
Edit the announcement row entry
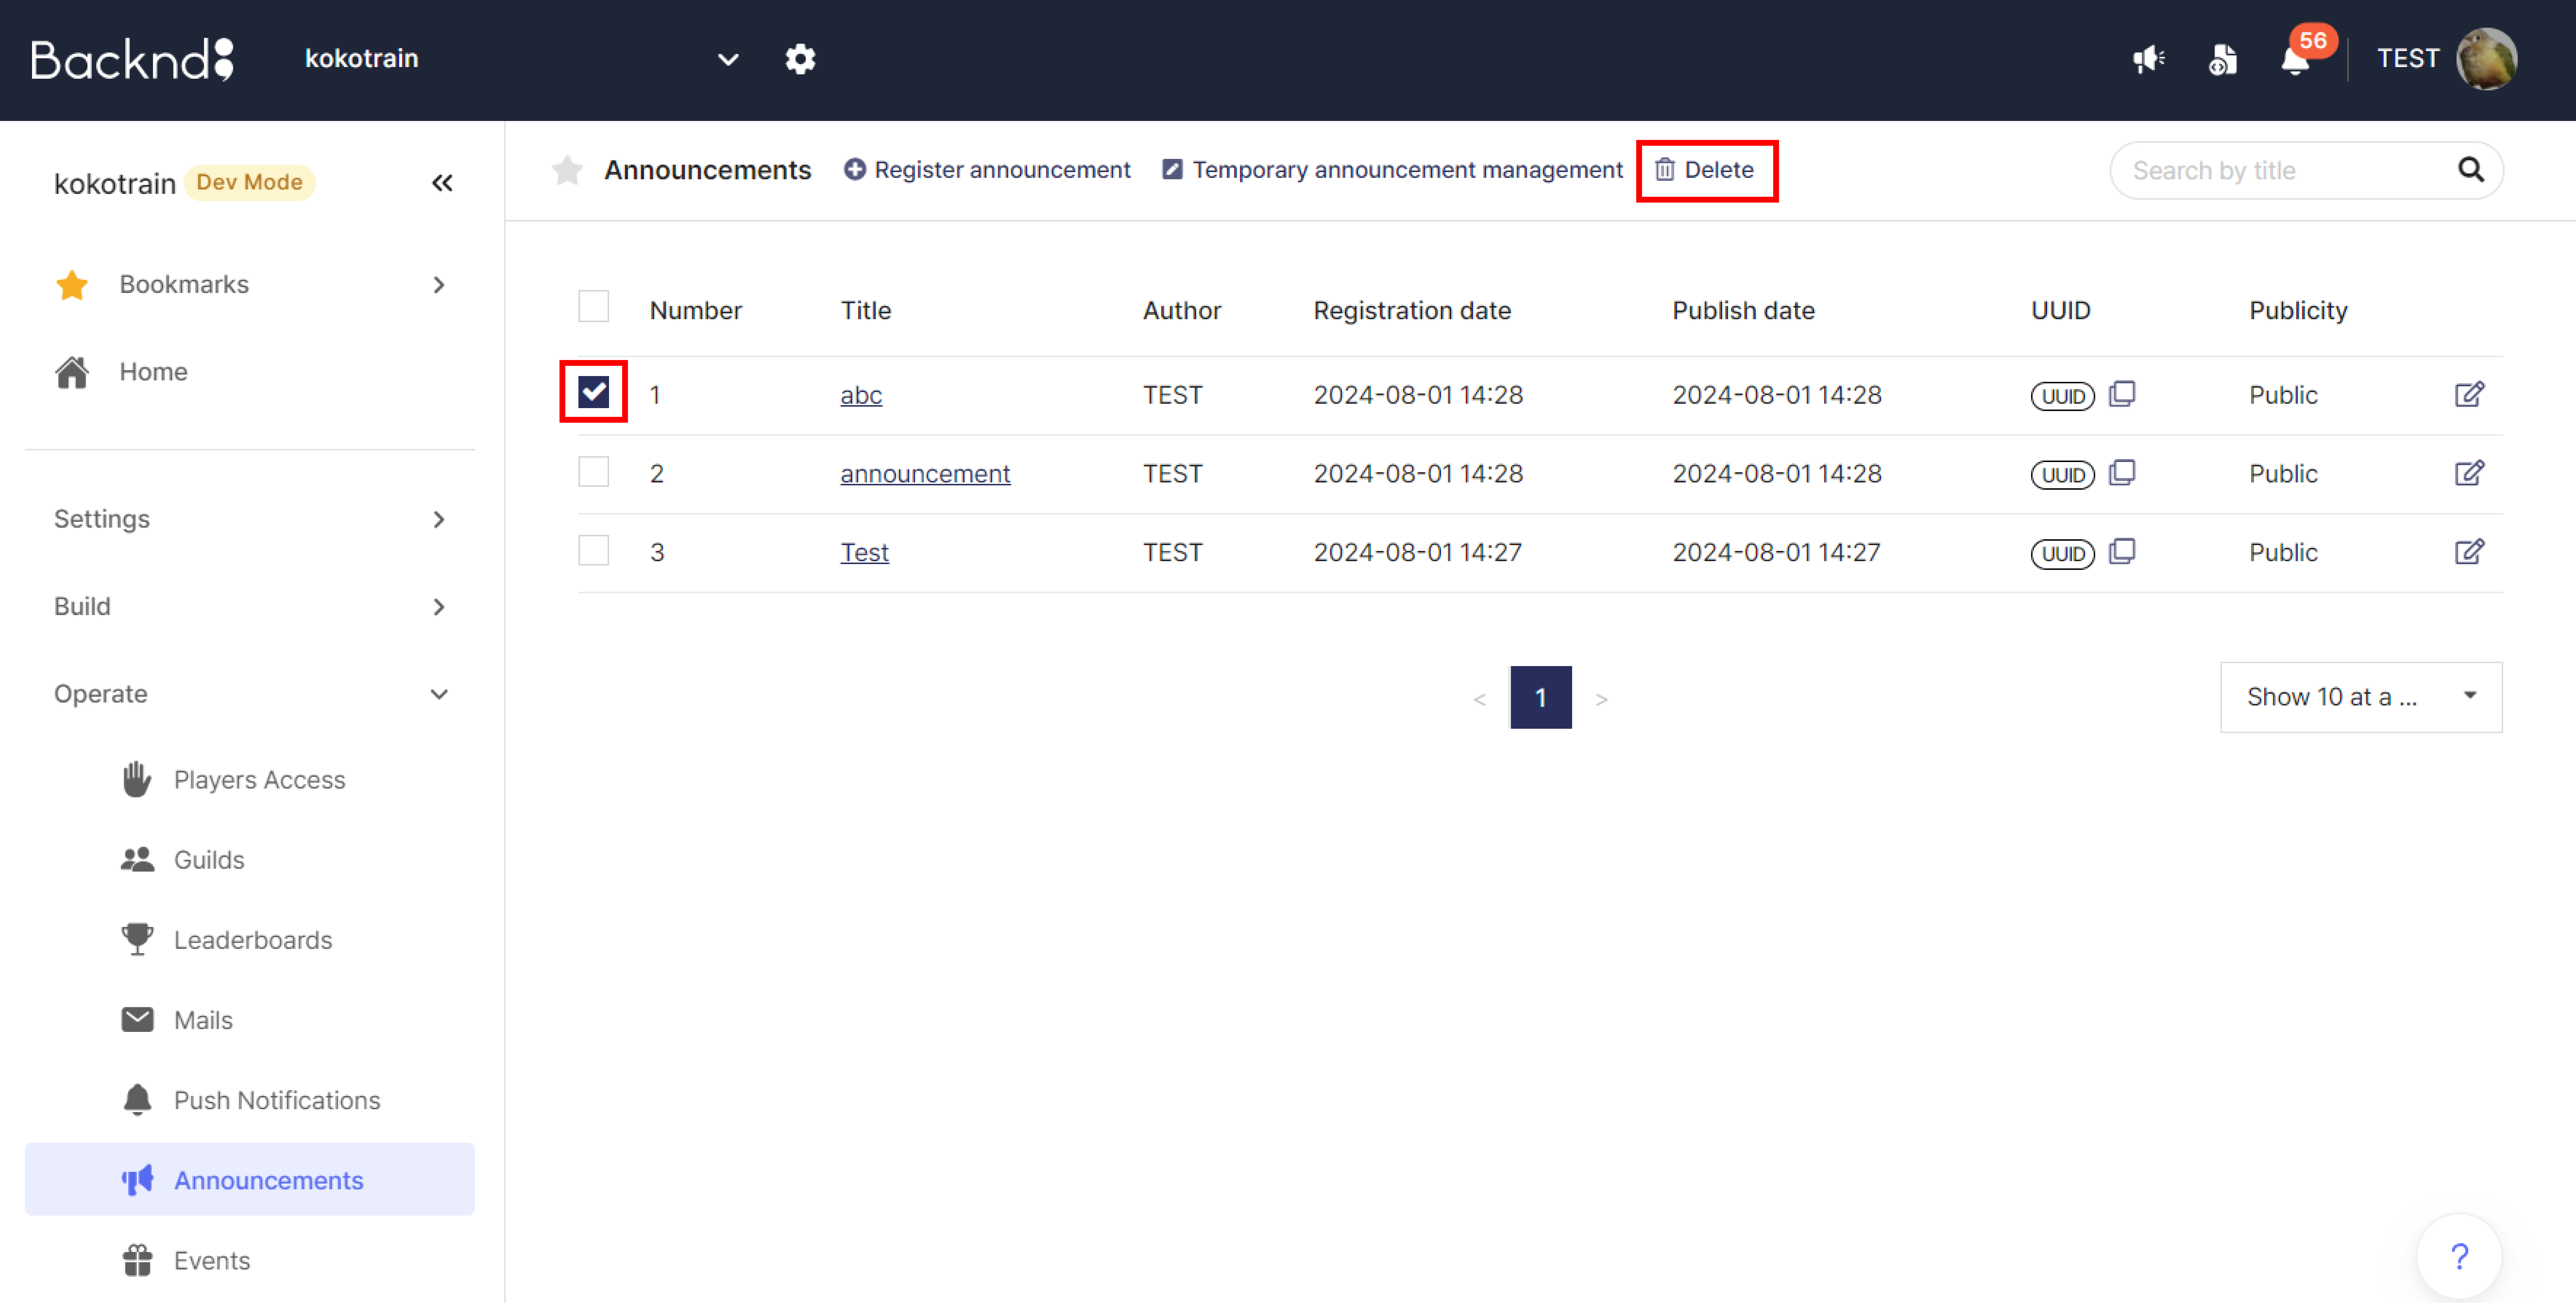point(2469,473)
